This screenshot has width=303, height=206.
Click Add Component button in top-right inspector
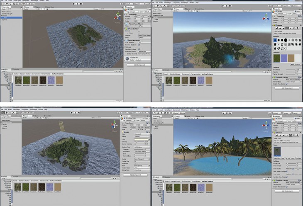(x=287, y=88)
